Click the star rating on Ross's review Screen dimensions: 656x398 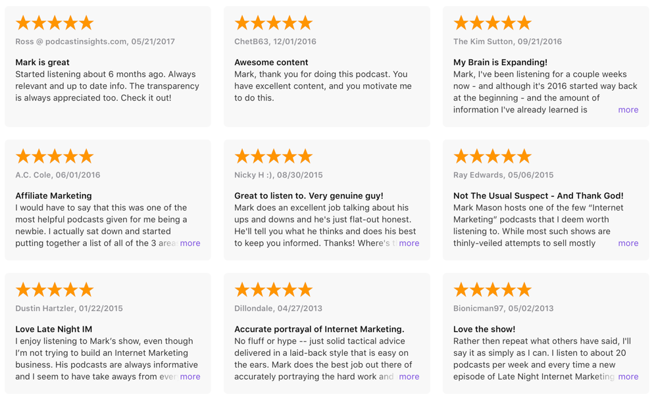point(55,24)
